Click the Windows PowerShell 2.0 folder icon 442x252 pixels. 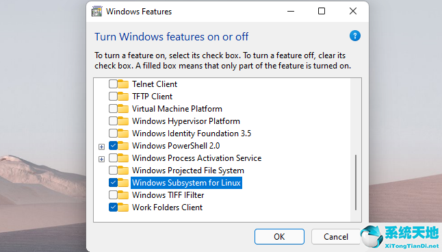[123, 146]
